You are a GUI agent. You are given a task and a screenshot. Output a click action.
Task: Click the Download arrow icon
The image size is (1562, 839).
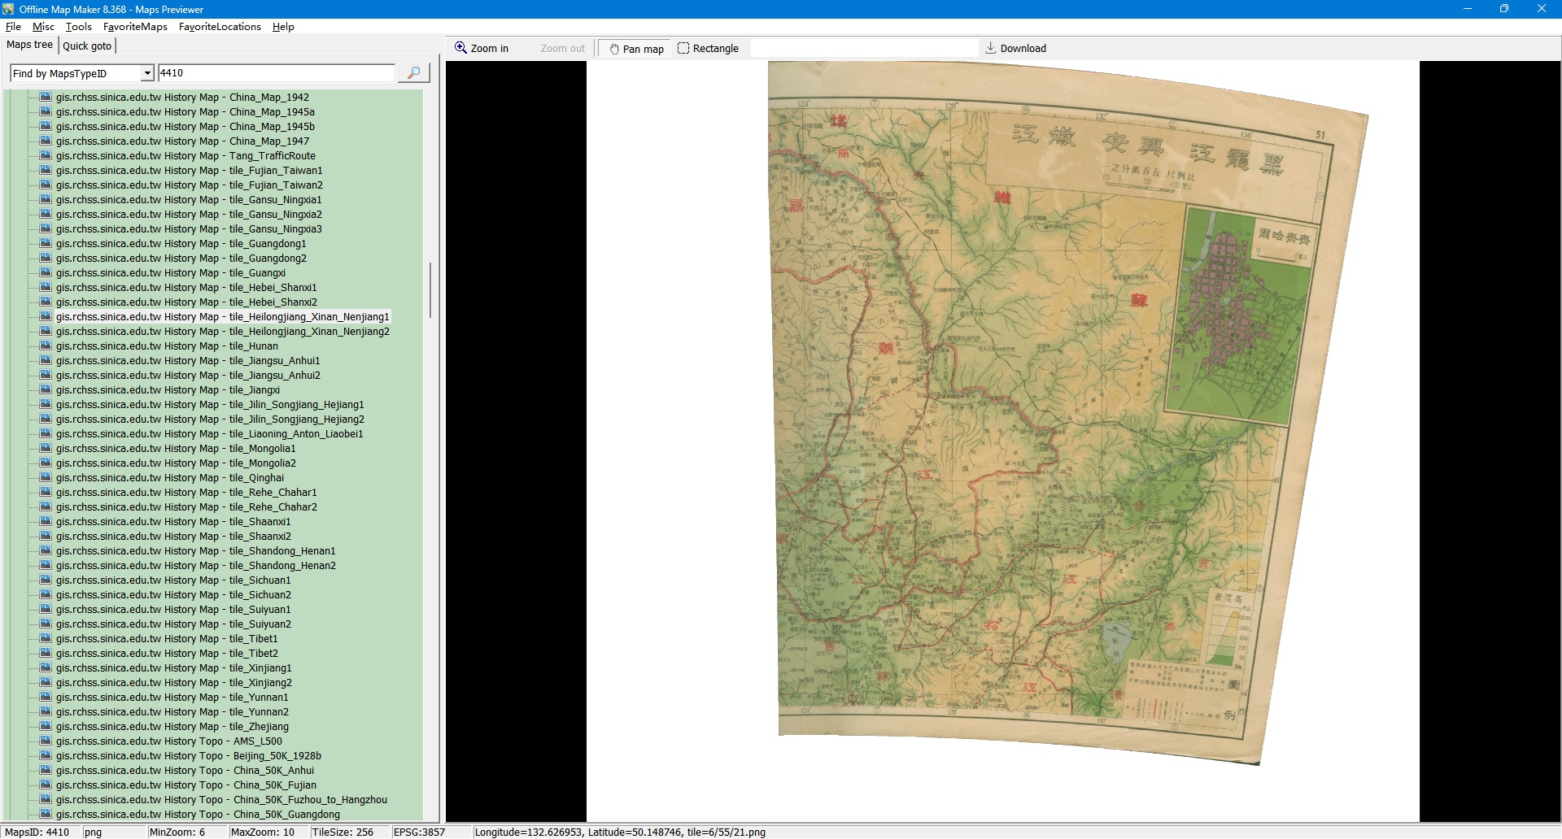click(990, 48)
